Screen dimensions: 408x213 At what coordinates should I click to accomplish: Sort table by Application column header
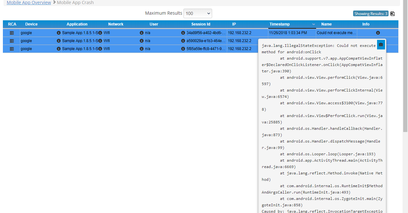click(x=77, y=24)
